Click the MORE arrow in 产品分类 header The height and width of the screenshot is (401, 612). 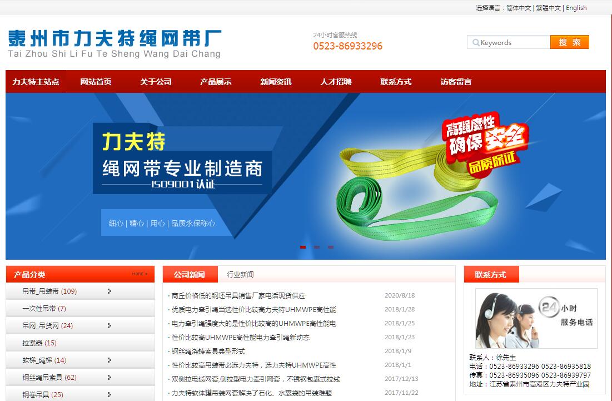pyautogui.click(x=140, y=274)
